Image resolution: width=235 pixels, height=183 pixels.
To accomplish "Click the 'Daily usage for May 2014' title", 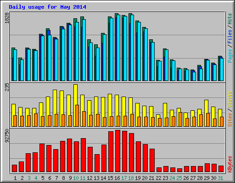I will coord(47,7).
